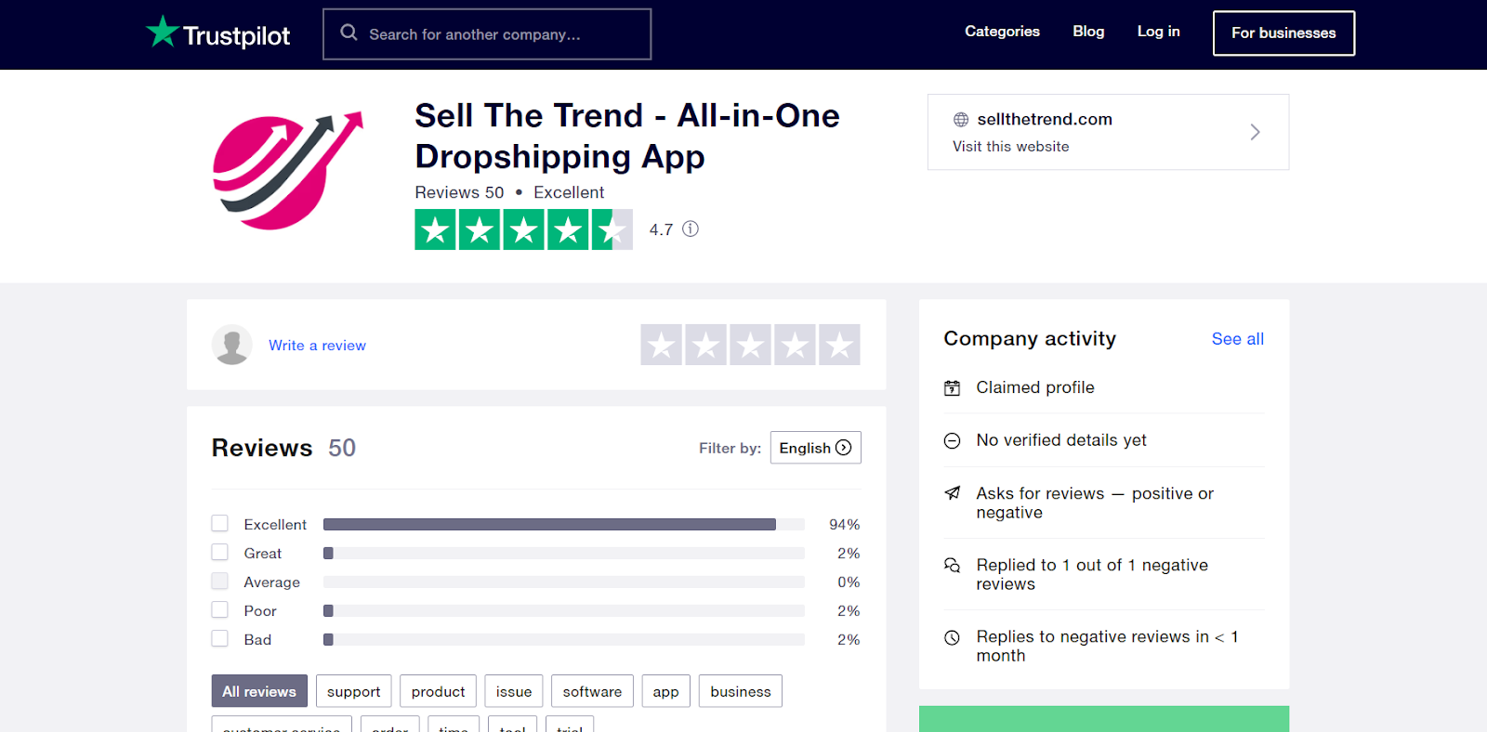This screenshot has width=1487, height=732.
Task: Click Replied to 1 out of 1 negative reviews
Action: [x=1092, y=574]
